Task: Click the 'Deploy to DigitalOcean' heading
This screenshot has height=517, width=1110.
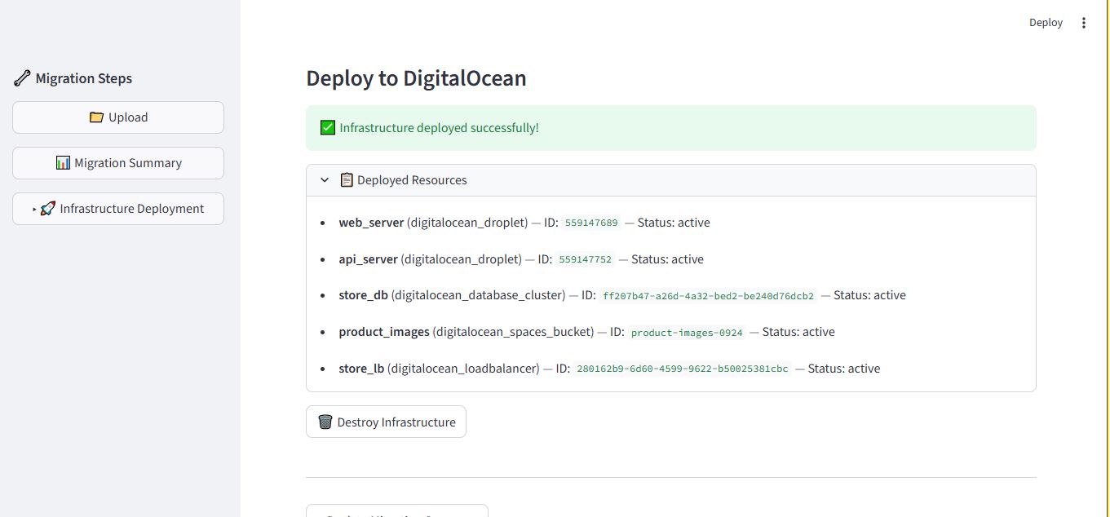Action: pyautogui.click(x=416, y=78)
